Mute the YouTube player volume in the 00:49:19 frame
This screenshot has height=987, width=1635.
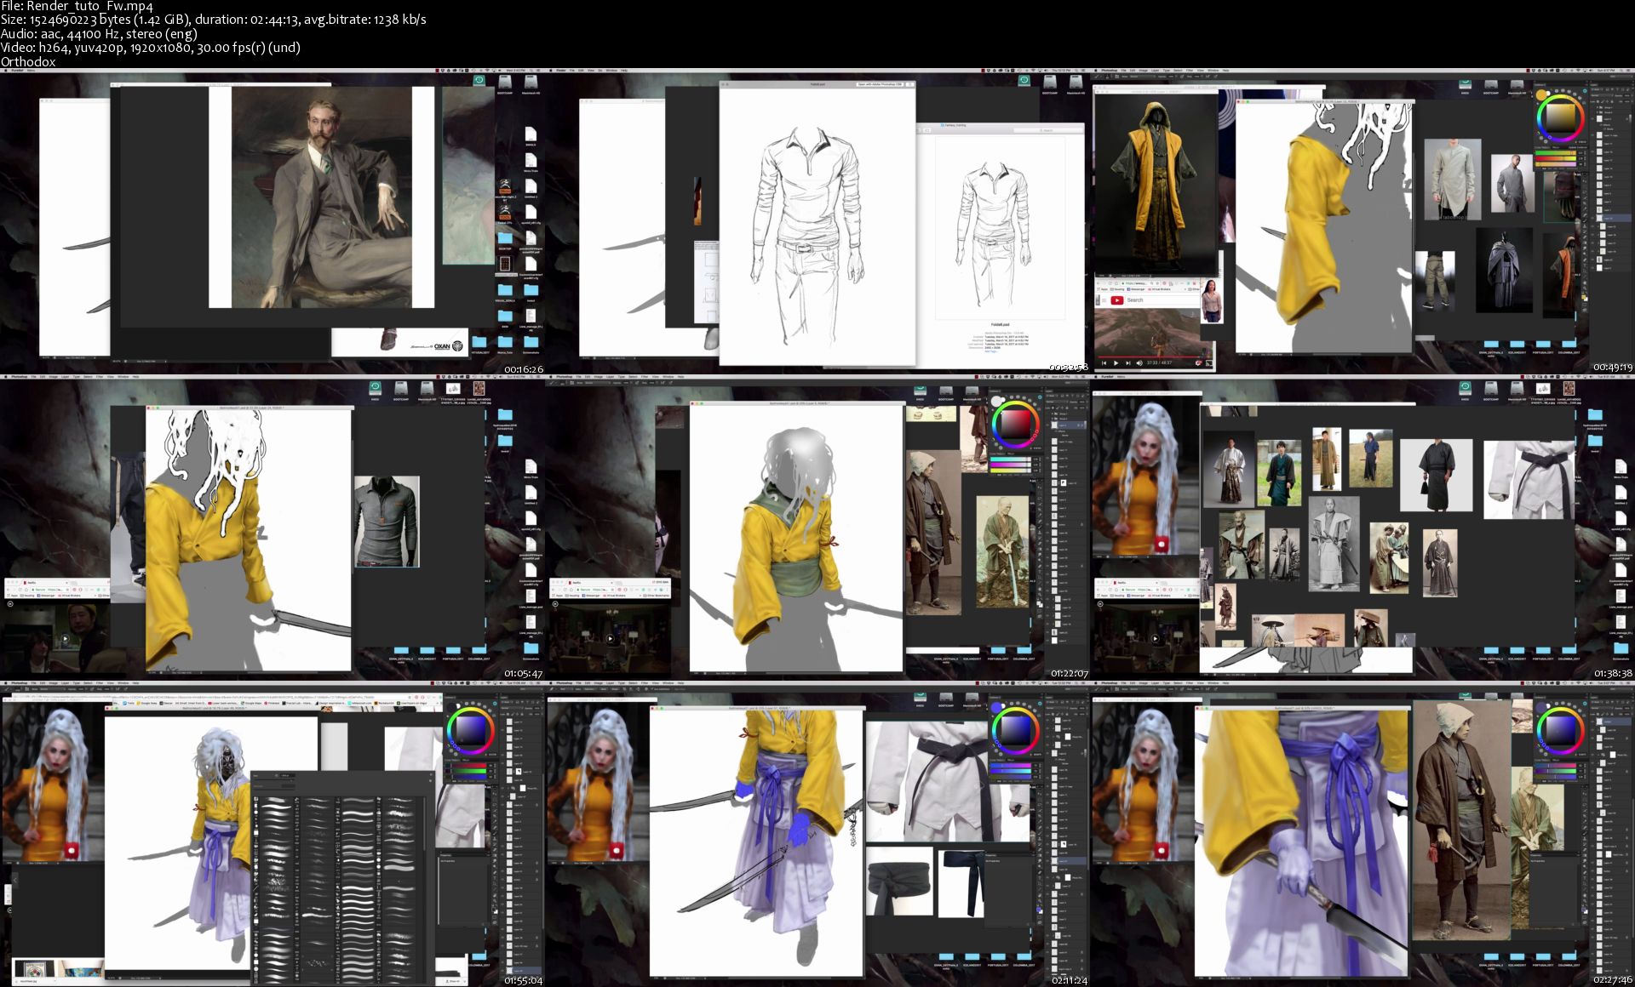pyautogui.click(x=1140, y=363)
